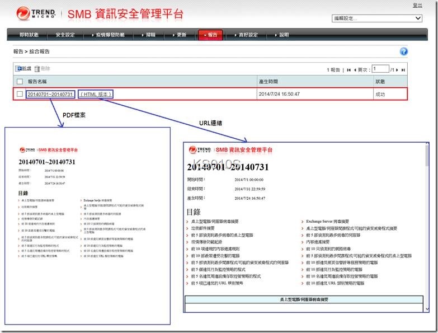Expand the 報告 menu
This screenshot has width=438, height=333.
[x=210, y=35]
